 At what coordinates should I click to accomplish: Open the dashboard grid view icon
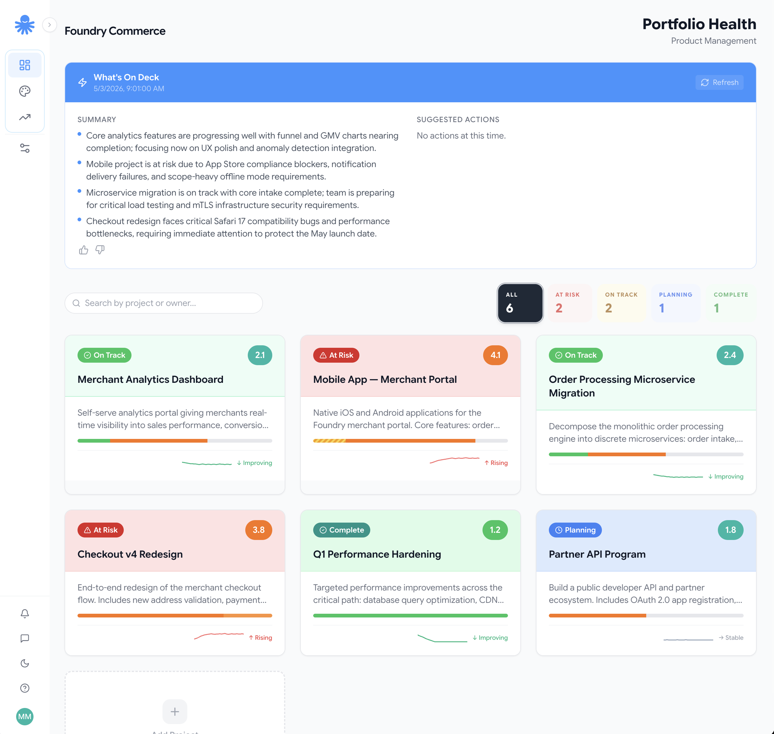point(25,65)
